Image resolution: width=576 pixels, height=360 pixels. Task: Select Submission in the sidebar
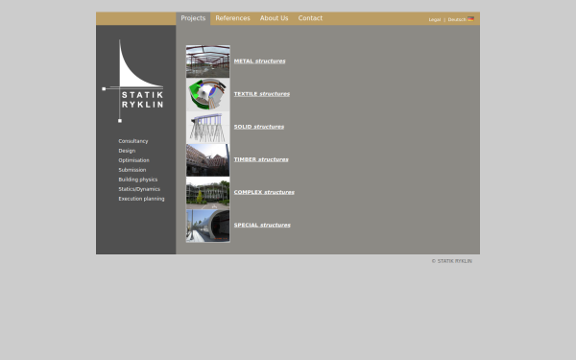coord(132,170)
